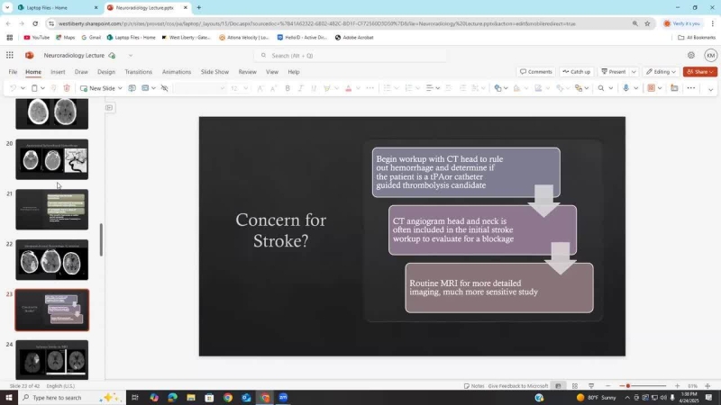This screenshot has width=721, height=405.
Task: Open the Transitions ribbon tab
Action: [138, 72]
